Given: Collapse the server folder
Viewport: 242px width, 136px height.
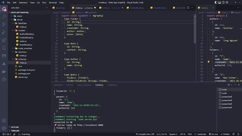Looking at the screenshot, I should click(20, 20).
